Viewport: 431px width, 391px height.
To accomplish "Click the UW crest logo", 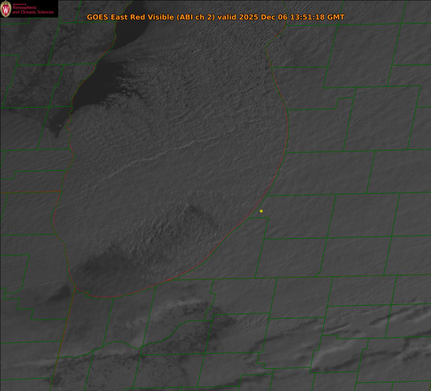I will pos(6,9).
